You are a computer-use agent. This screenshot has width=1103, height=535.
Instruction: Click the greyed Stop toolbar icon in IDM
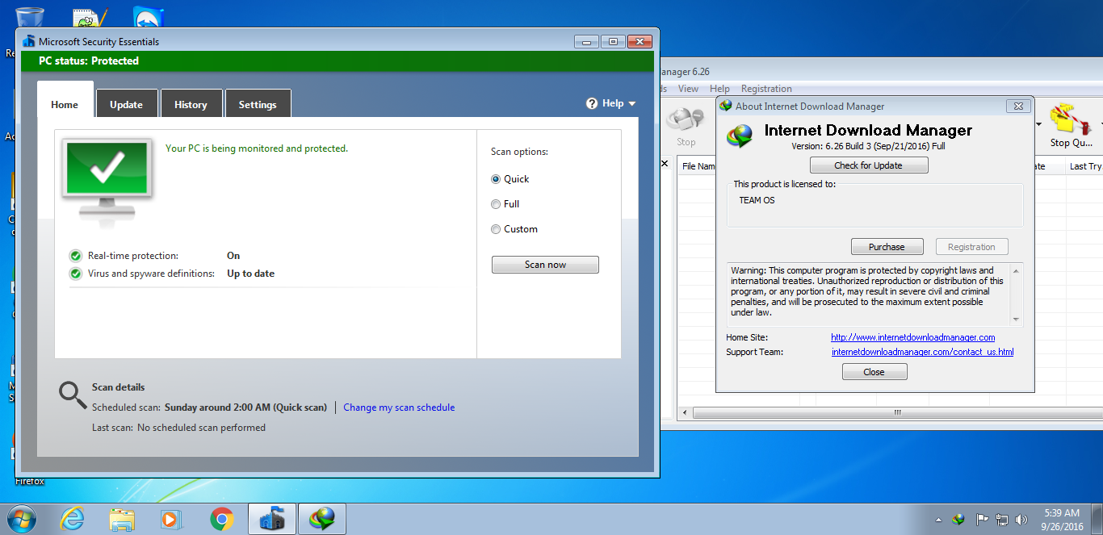tap(686, 127)
